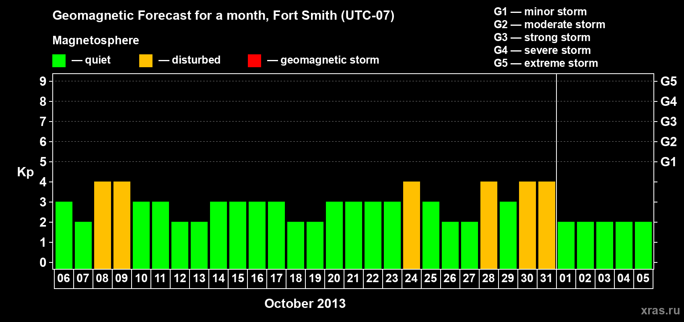
Task: Click 'G3 — strong storm' legend line
Action: 542,37
